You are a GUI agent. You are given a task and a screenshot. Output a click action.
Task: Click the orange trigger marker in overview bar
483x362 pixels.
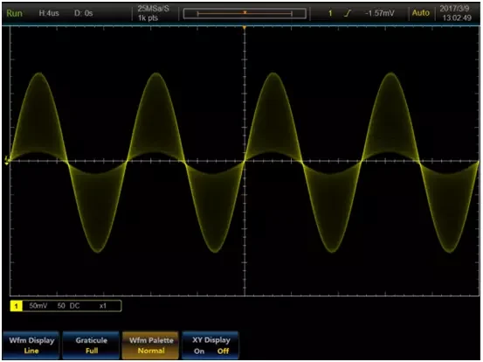(245, 12)
